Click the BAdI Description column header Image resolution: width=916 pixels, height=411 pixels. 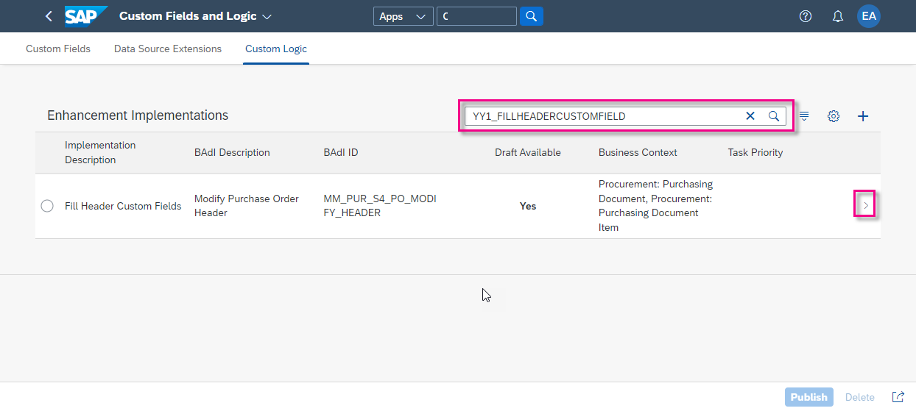pyautogui.click(x=232, y=152)
